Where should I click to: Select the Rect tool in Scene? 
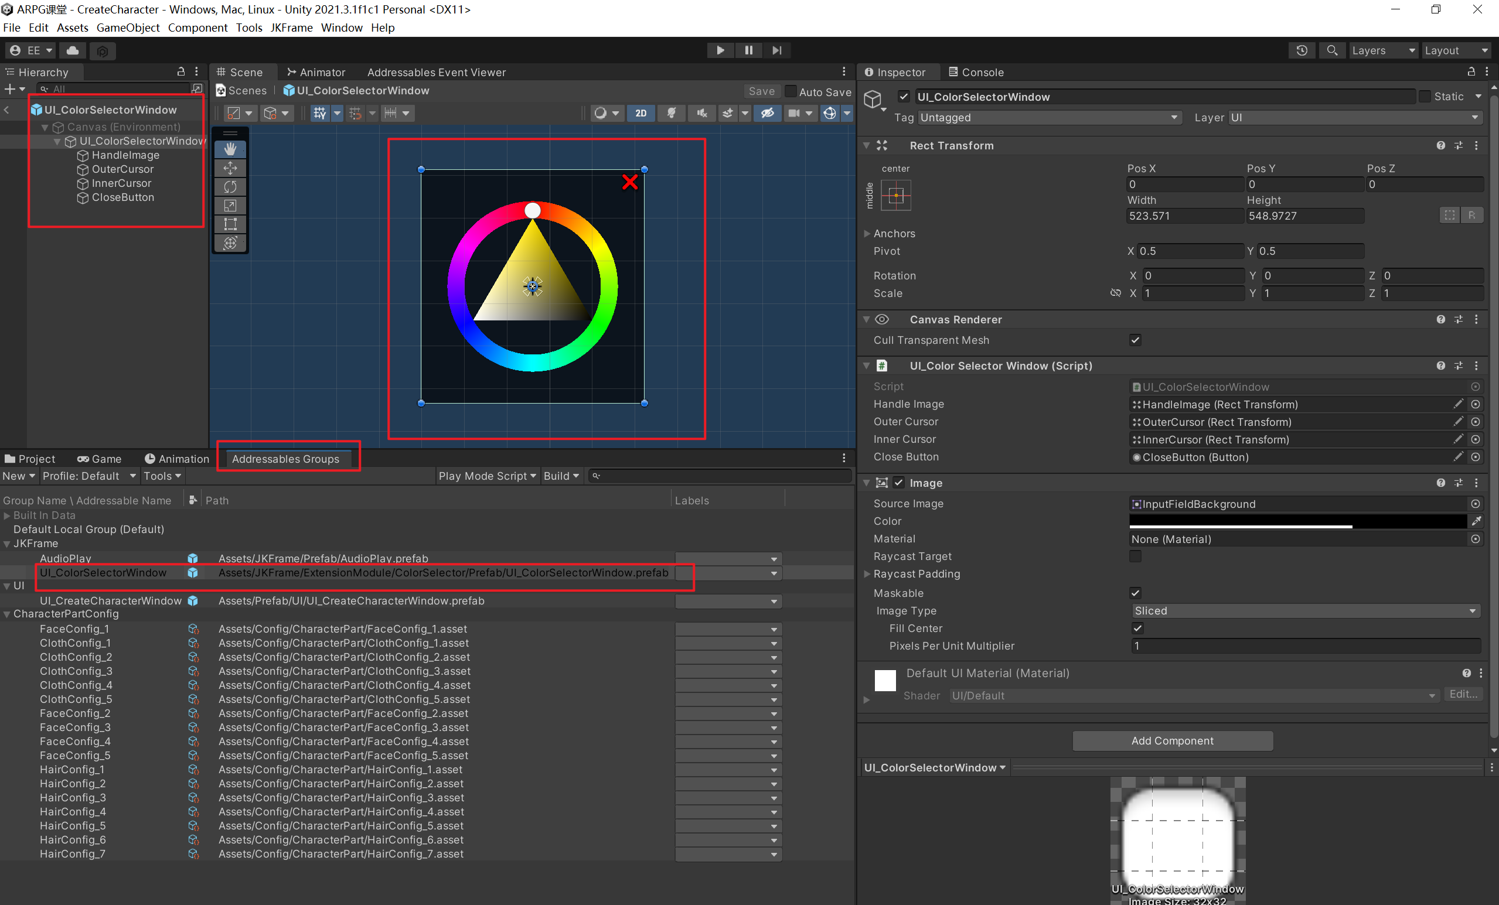[x=230, y=224]
